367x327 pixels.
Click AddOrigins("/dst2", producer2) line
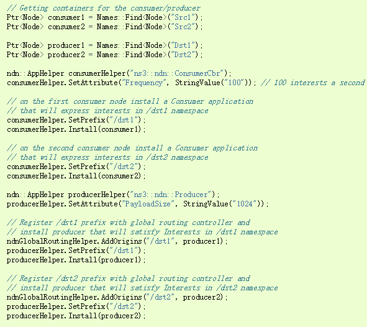click(x=117, y=297)
